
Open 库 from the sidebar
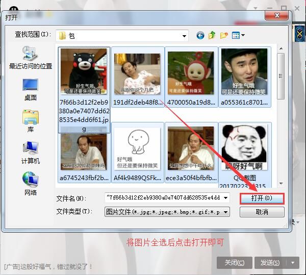pyautogui.click(x=31, y=120)
